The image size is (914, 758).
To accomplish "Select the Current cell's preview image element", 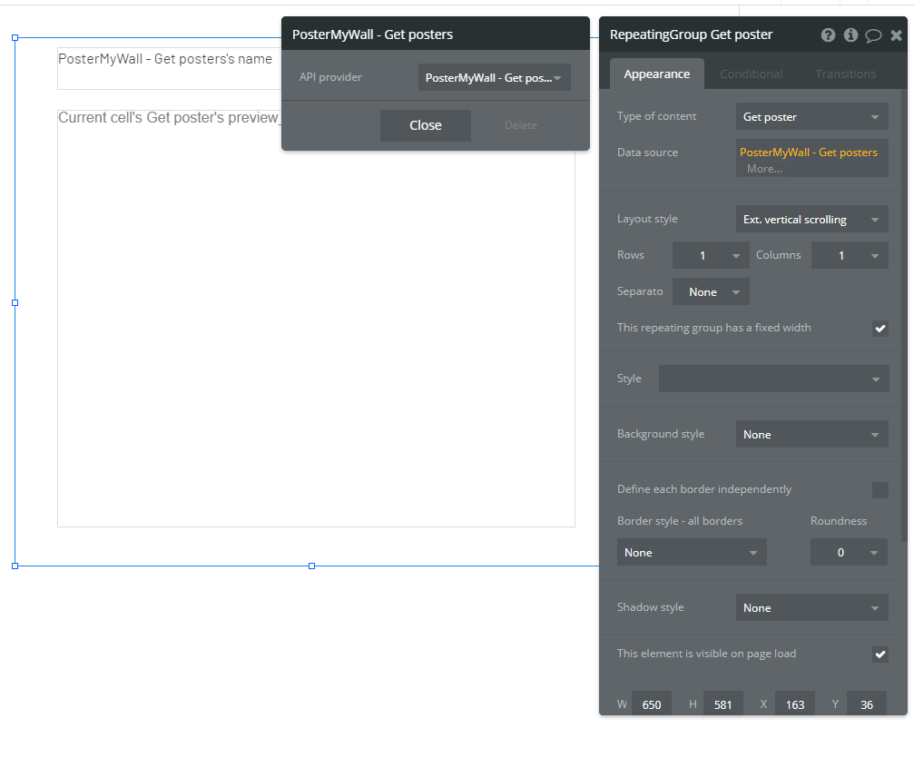I will coord(316,319).
